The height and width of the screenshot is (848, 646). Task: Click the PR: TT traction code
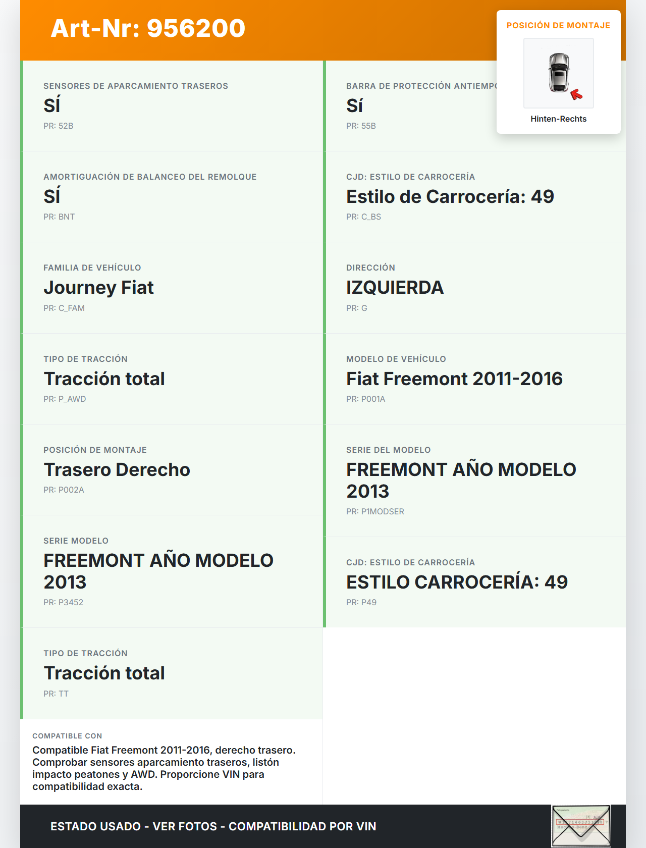[56, 694]
